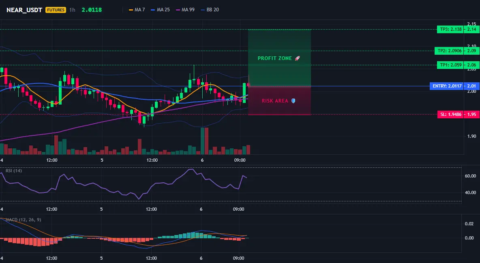The width and height of the screenshot is (480, 263).
Task: Click the 1.95 stop-loss tag on axis
Action: click(x=471, y=115)
